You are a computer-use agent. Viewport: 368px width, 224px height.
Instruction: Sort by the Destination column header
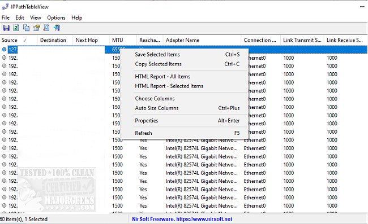point(55,40)
